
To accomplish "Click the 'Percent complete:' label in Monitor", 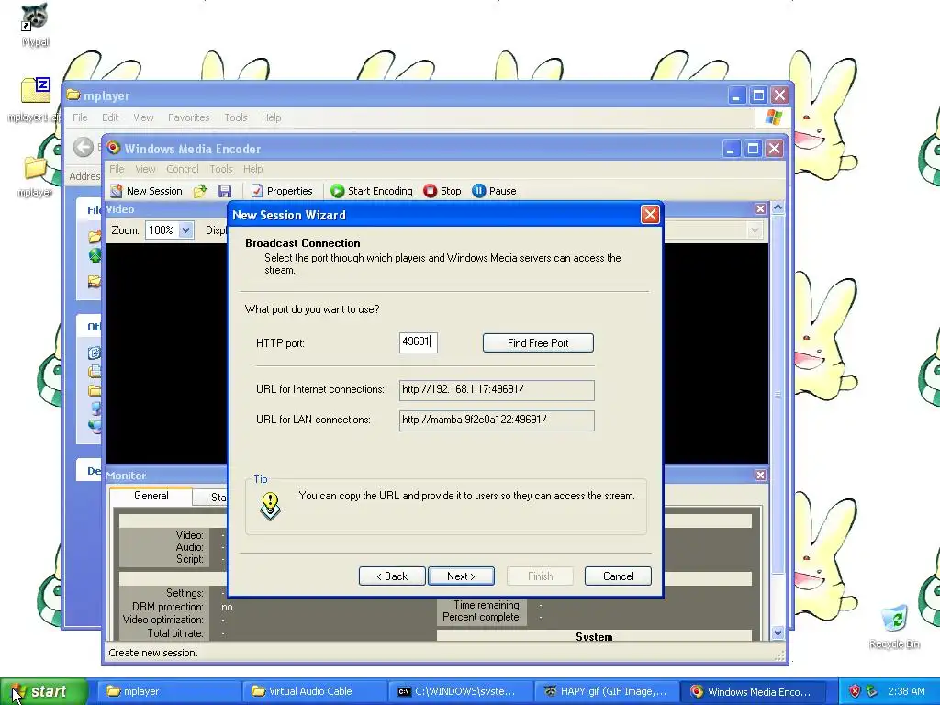I will click(481, 617).
